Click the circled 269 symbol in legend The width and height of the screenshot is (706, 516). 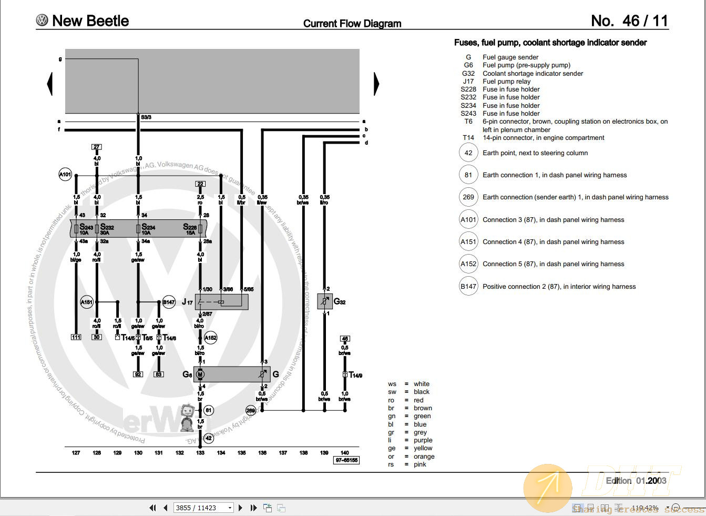pos(468,197)
